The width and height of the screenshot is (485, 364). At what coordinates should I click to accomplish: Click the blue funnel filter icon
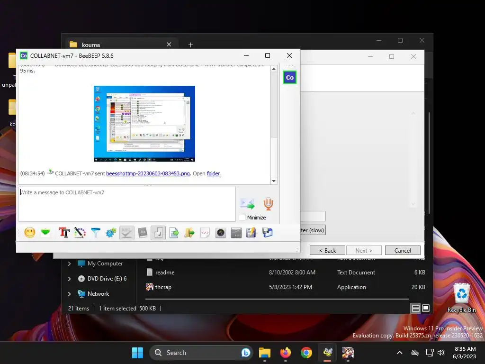[x=96, y=233]
